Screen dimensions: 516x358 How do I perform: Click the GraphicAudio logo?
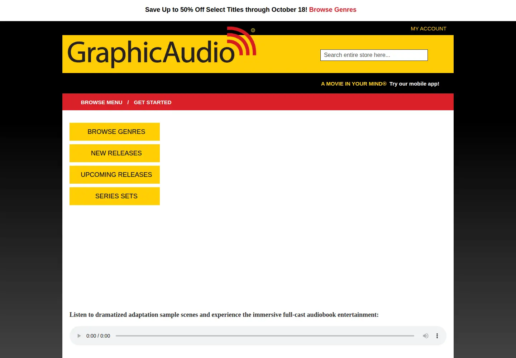[162, 47]
